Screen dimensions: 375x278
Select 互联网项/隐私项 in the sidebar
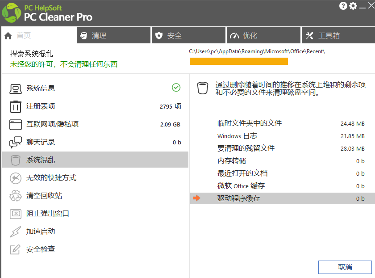click(x=52, y=124)
